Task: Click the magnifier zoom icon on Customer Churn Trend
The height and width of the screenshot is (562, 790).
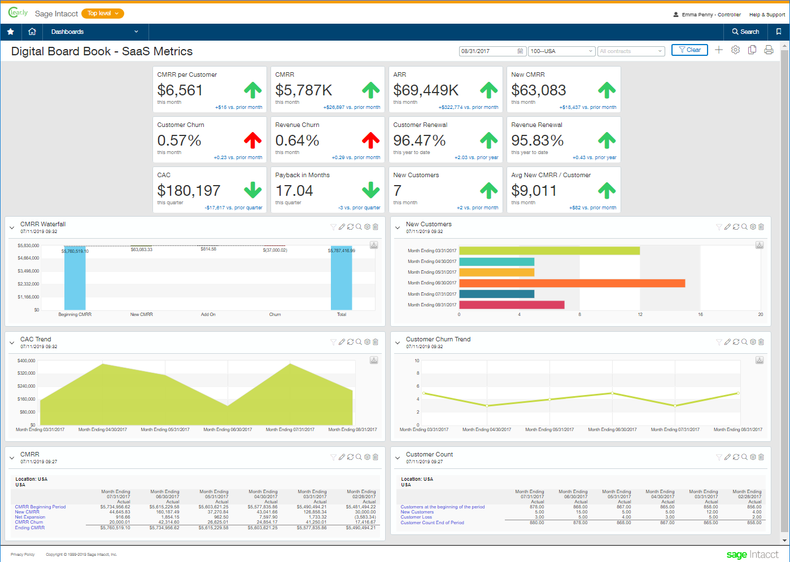Action: click(744, 342)
